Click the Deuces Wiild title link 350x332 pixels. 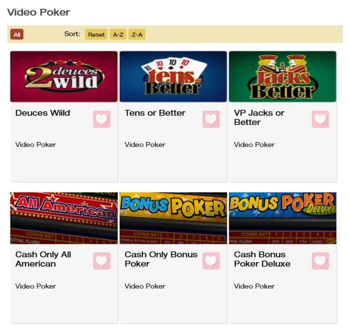pyautogui.click(x=42, y=113)
